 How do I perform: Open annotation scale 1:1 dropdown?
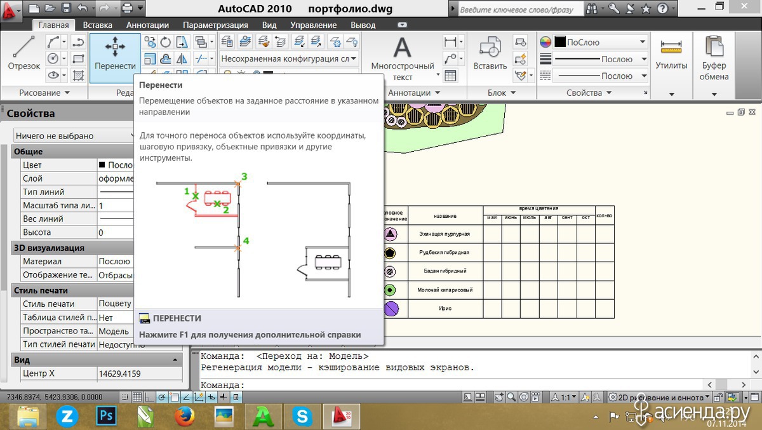[x=563, y=397]
